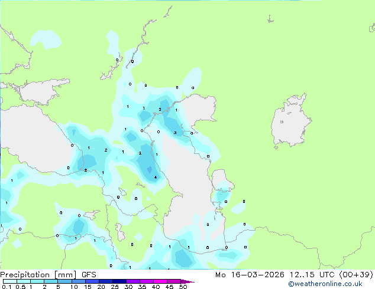Pick the 10–15 mm legend color swatch
This screenshot has width=375, height=289.
[78, 281]
